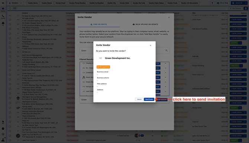Click the Vendor Status filter chip
This screenshot has width=249, height=143.
47,3
